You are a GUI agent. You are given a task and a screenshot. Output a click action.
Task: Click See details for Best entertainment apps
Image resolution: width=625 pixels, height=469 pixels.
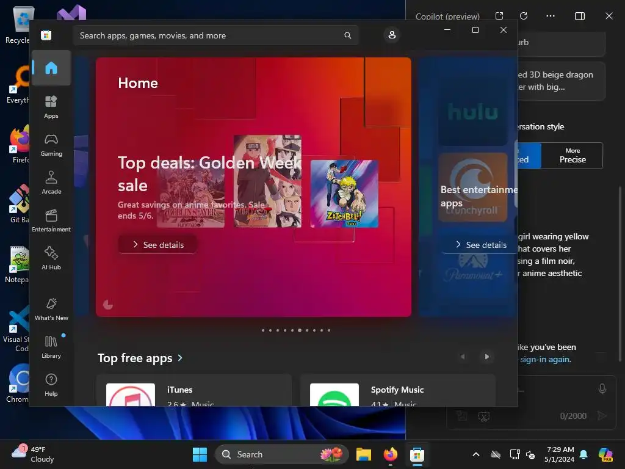(x=480, y=244)
